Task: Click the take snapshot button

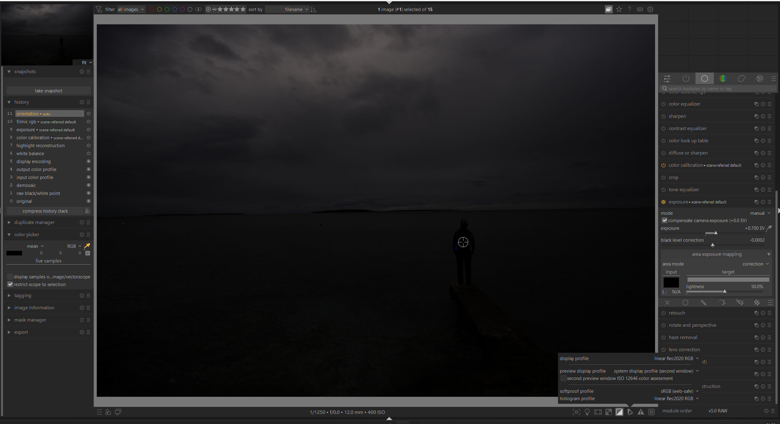Action: point(48,91)
